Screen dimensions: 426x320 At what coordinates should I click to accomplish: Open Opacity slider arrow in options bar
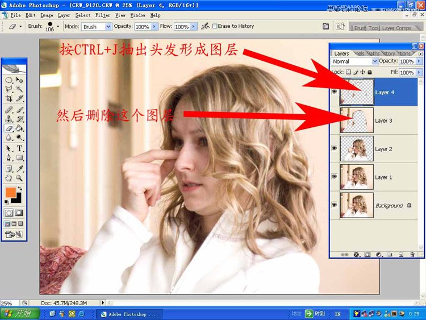(x=154, y=26)
